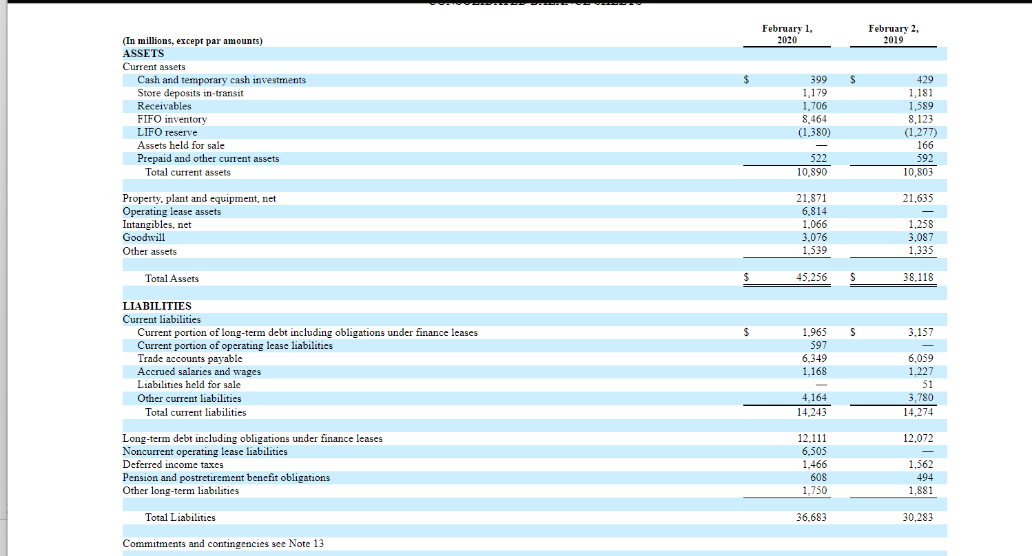The image size is (1032, 556).
Task: Click the Total current assets row
Action: [188, 172]
